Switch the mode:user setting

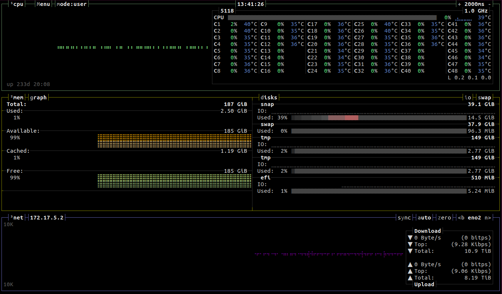(x=72, y=4)
